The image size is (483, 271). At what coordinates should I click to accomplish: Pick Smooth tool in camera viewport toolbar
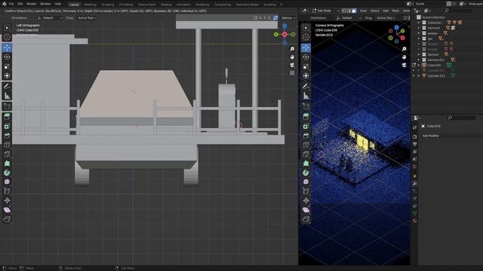coord(306,182)
